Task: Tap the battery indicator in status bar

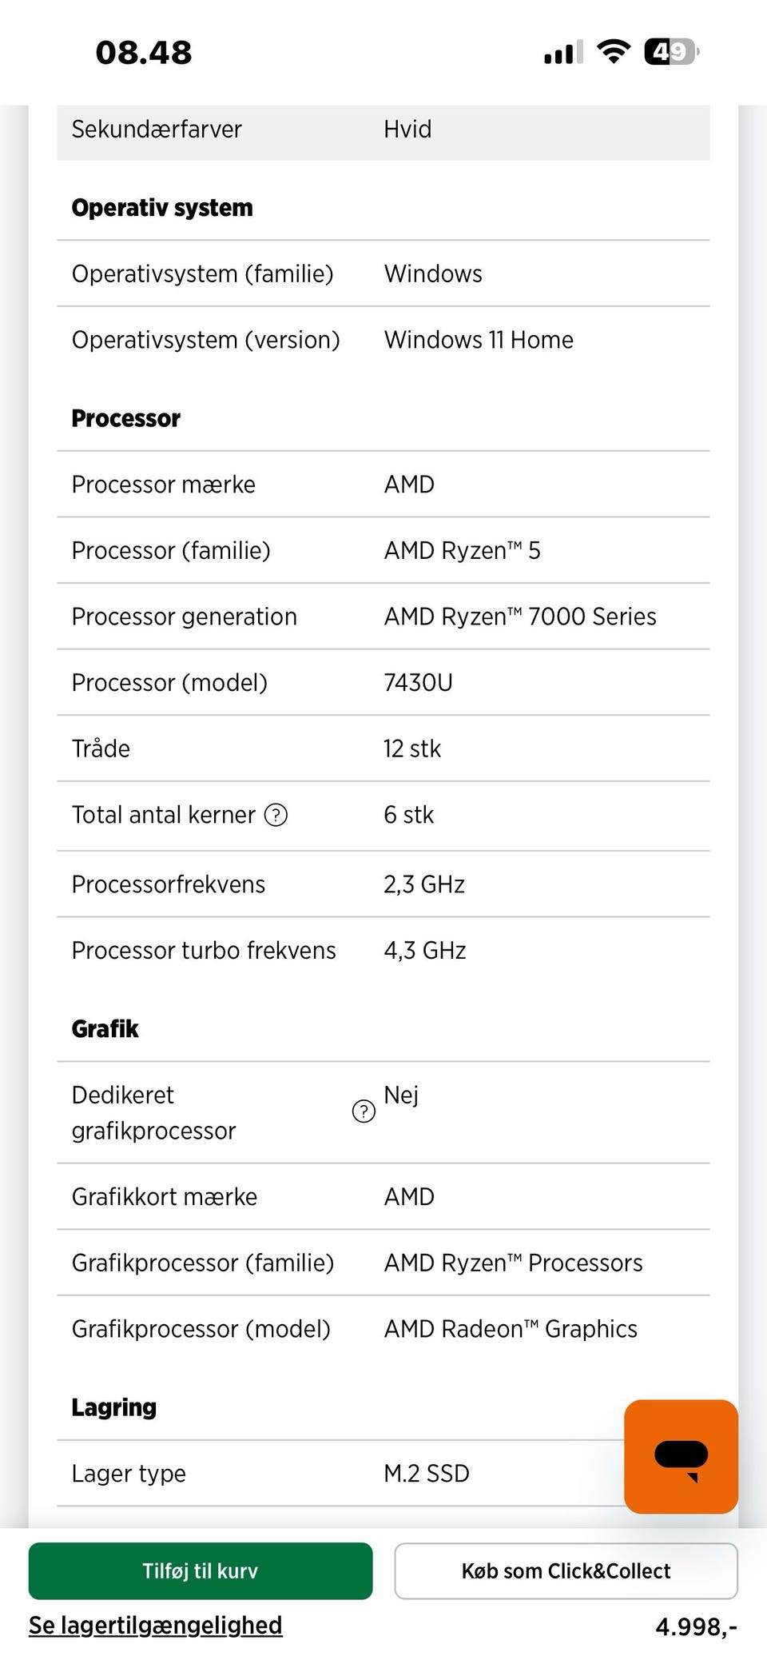Action: click(671, 53)
